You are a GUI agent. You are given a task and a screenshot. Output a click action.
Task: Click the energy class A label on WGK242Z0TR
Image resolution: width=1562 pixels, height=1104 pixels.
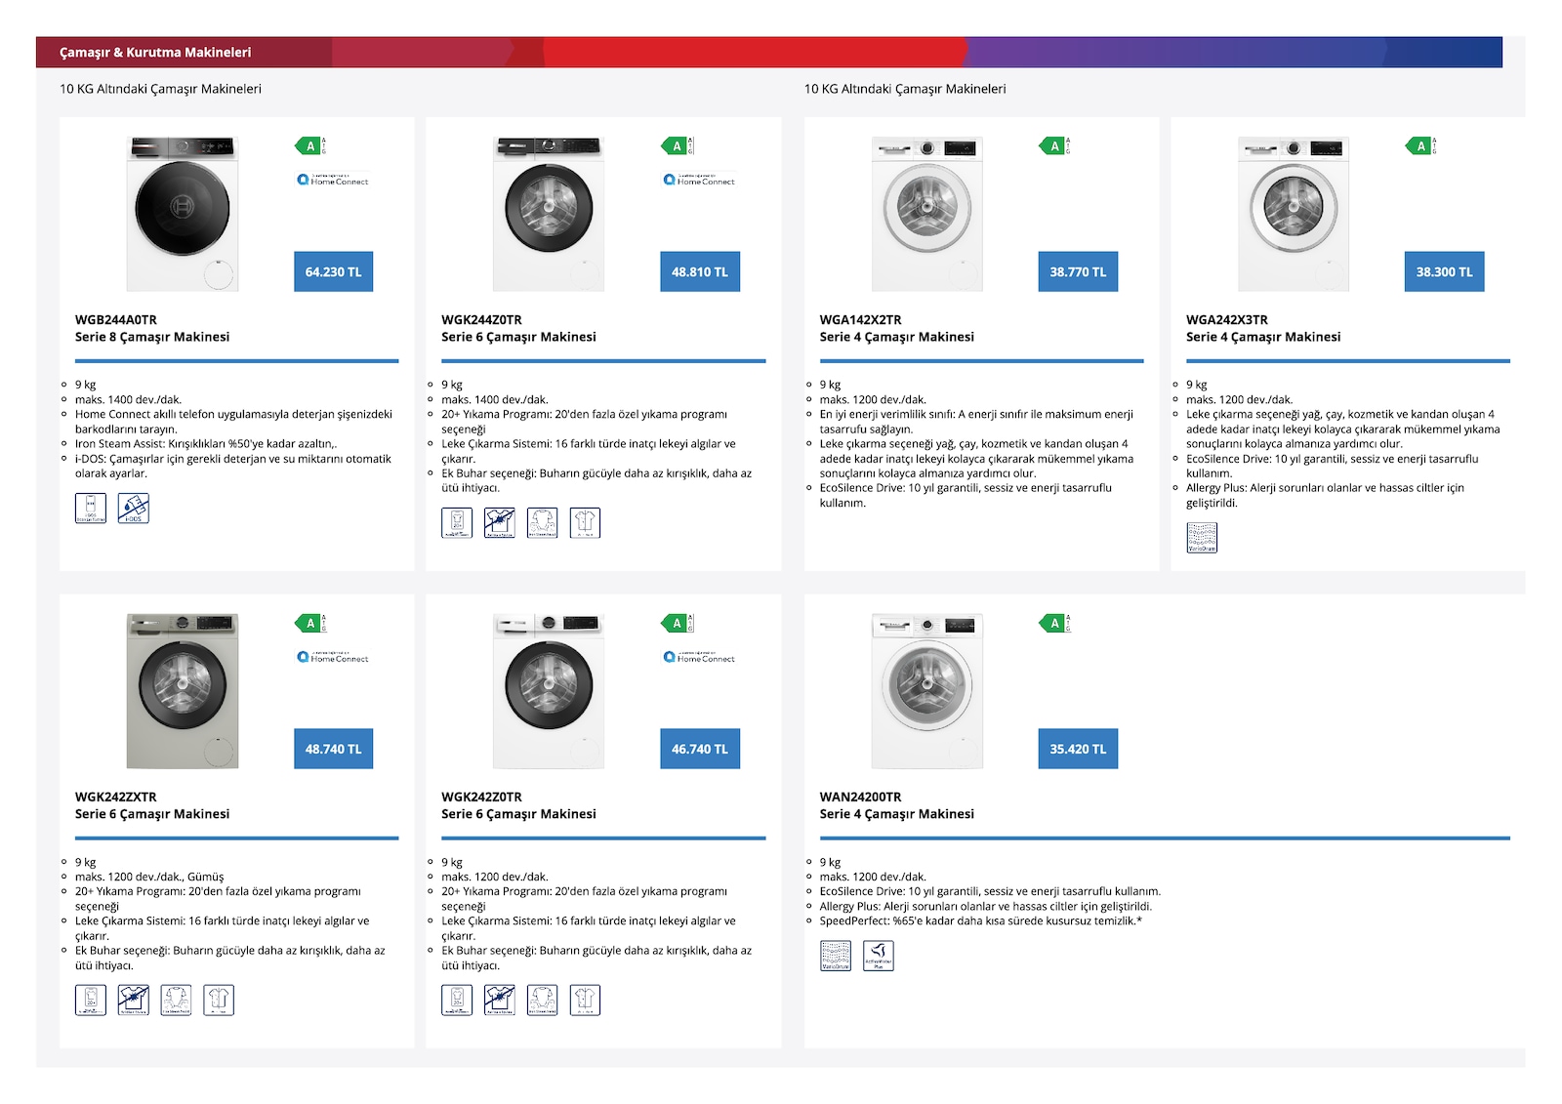pyautogui.click(x=677, y=623)
